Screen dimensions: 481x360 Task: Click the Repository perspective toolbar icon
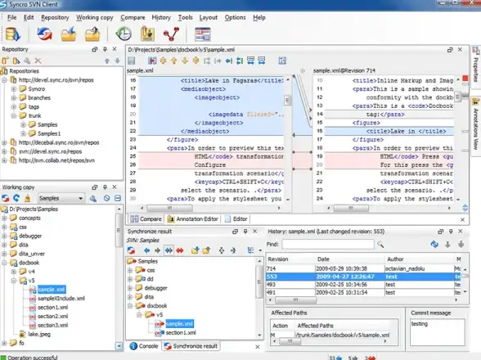point(203,34)
